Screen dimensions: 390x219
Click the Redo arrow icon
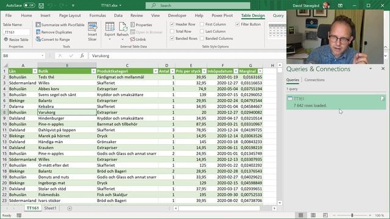click(x=62, y=5)
